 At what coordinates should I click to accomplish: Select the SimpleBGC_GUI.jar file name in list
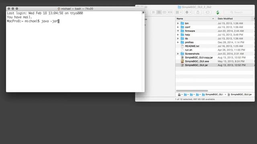[x=196, y=65]
